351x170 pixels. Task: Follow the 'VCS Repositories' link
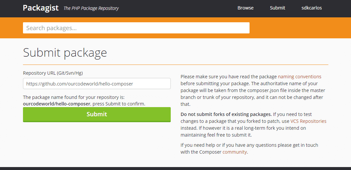coord(308,121)
